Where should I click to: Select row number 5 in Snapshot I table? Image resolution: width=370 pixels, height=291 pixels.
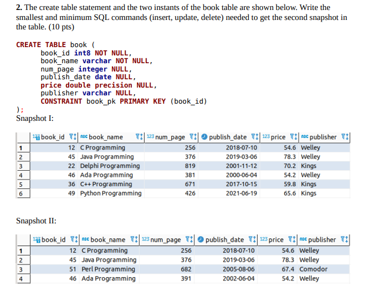tap(23, 184)
